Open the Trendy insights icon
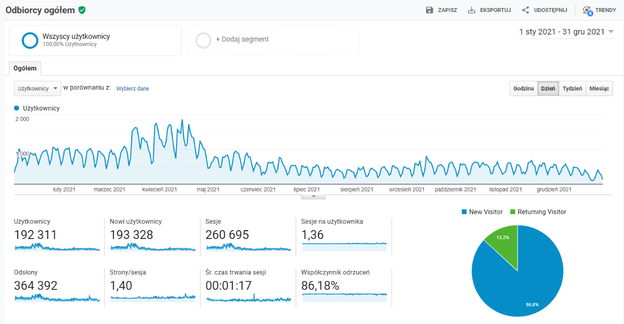Viewport: 624px width, 324px height. tap(587, 10)
